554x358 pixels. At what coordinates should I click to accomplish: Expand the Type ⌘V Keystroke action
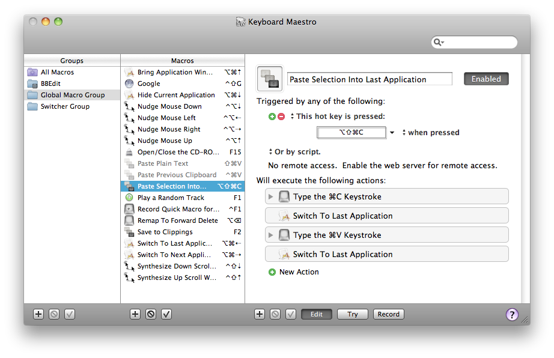(x=270, y=235)
